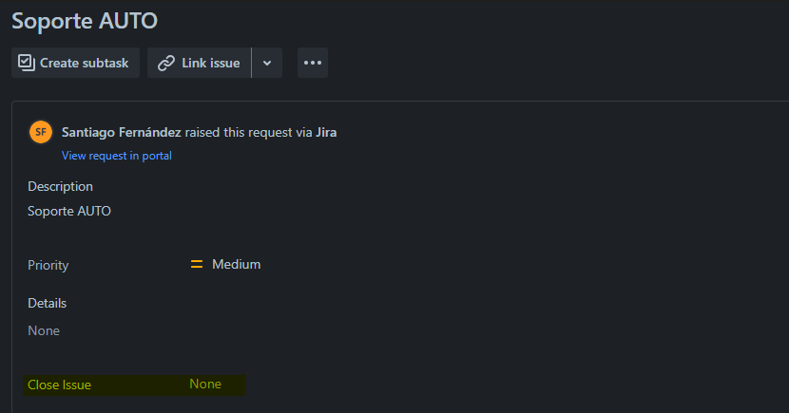Viewport: 789px width, 413px height.
Task: Click the orange Medium priority icon
Action: tap(197, 264)
